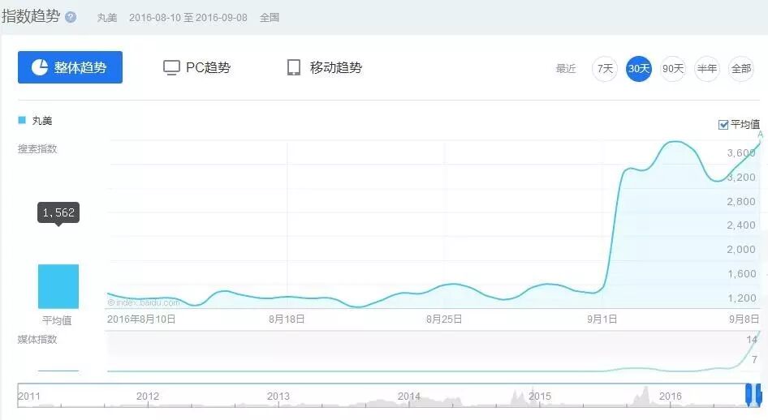This screenshot has width=768, height=420.
Task: Switch to the 整体趋势 tab
Action: (x=70, y=67)
